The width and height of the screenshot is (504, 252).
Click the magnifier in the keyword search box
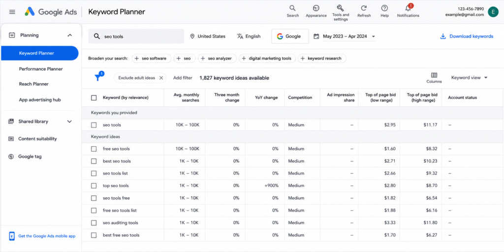[x=97, y=36]
